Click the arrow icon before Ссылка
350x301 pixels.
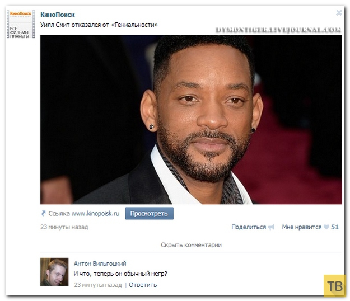point(43,213)
